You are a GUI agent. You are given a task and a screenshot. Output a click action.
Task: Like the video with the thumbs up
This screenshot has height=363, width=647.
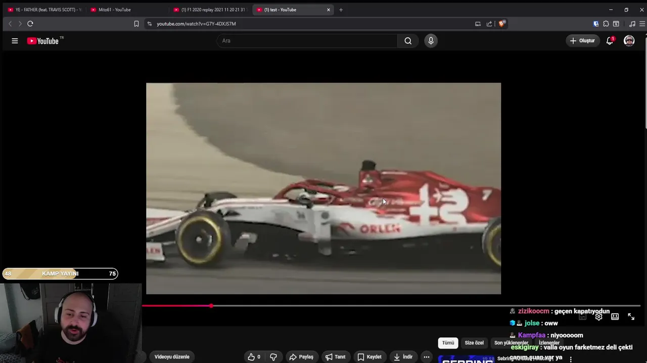254,357
